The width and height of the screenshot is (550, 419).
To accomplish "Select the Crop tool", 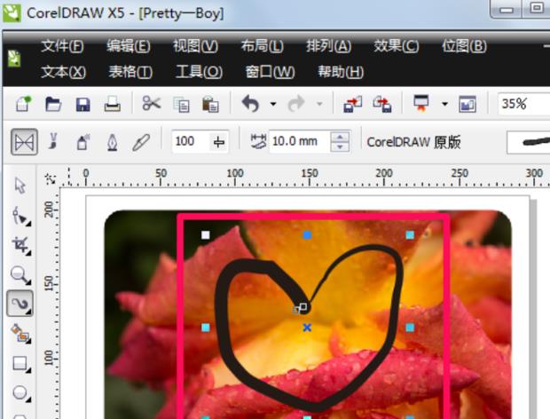I will (20, 245).
